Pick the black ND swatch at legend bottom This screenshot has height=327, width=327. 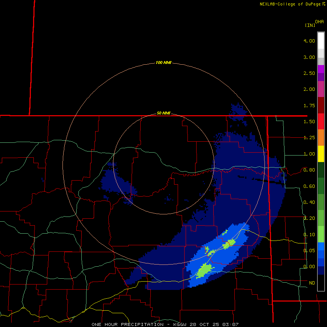(321, 283)
